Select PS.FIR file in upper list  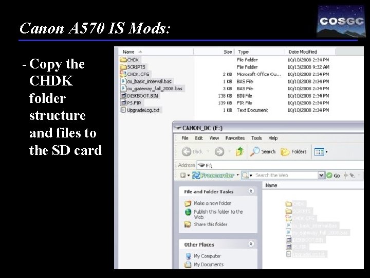click(x=131, y=103)
